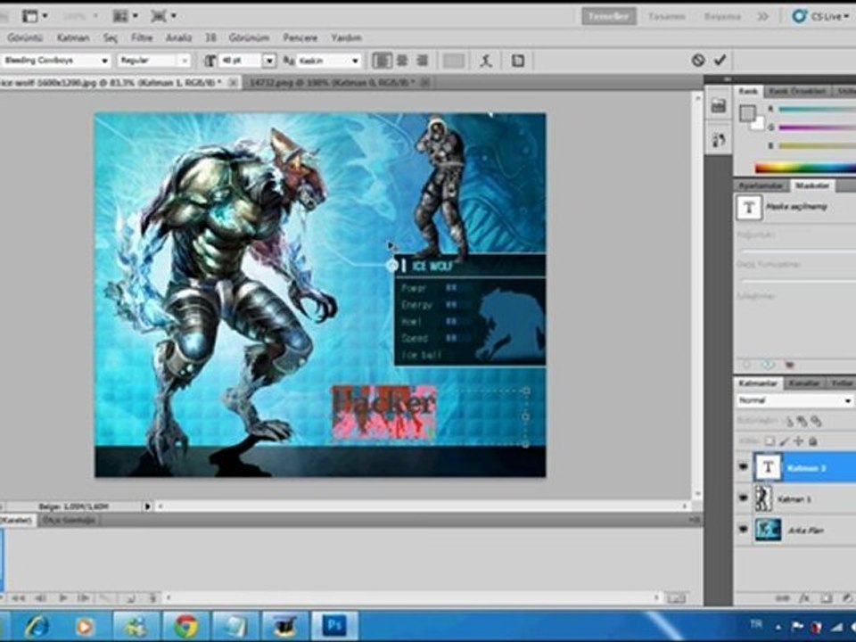Hide the Katman 1 layer
This screenshot has width=856, height=642.
coord(743,498)
